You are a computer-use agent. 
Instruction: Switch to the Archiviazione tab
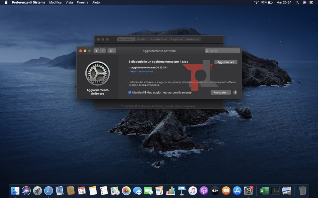click(x=159, y=40)
